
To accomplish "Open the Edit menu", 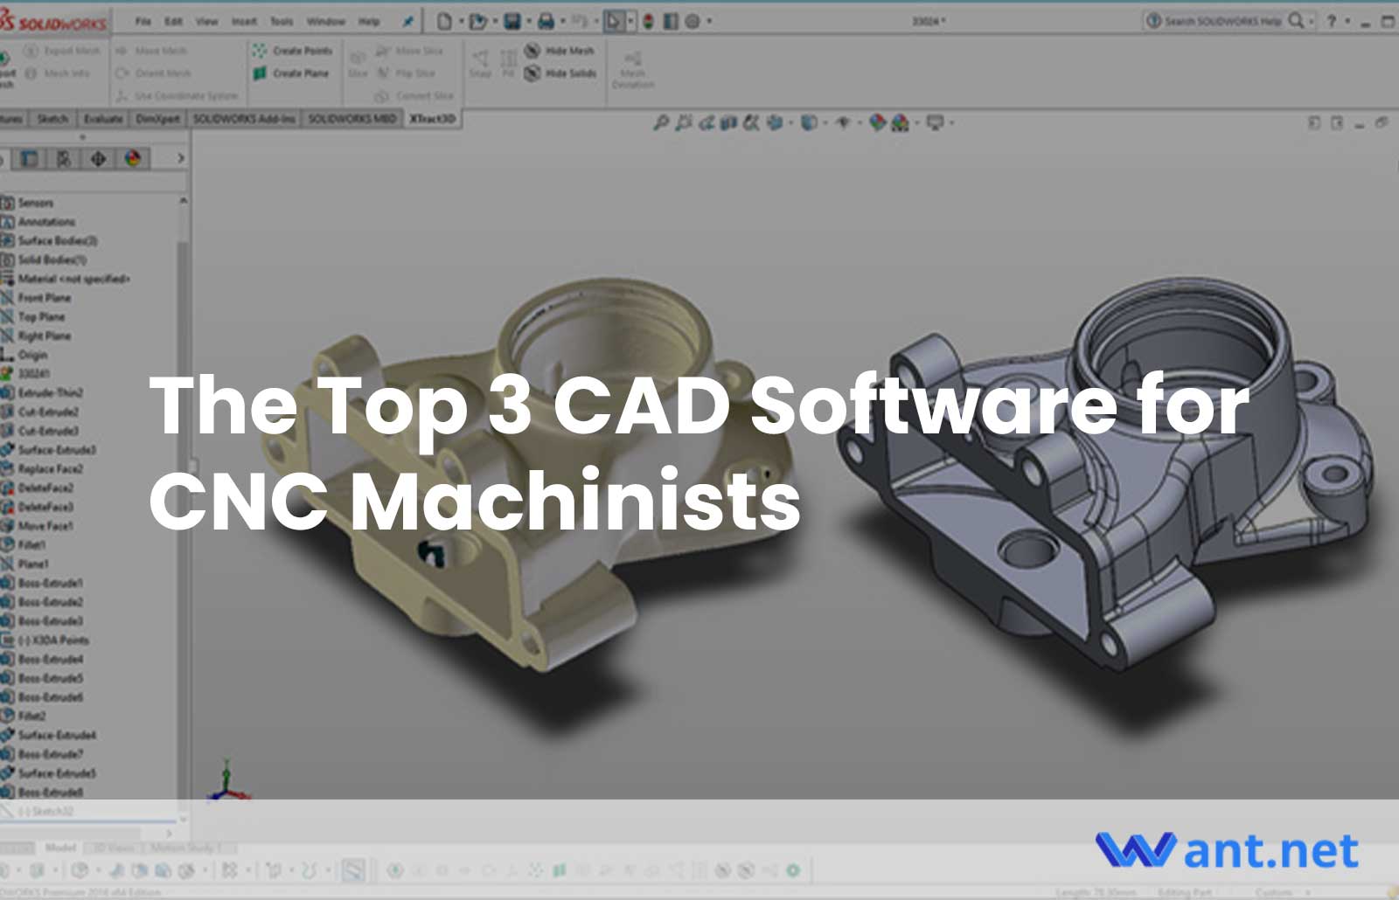I will pos(174,21).
